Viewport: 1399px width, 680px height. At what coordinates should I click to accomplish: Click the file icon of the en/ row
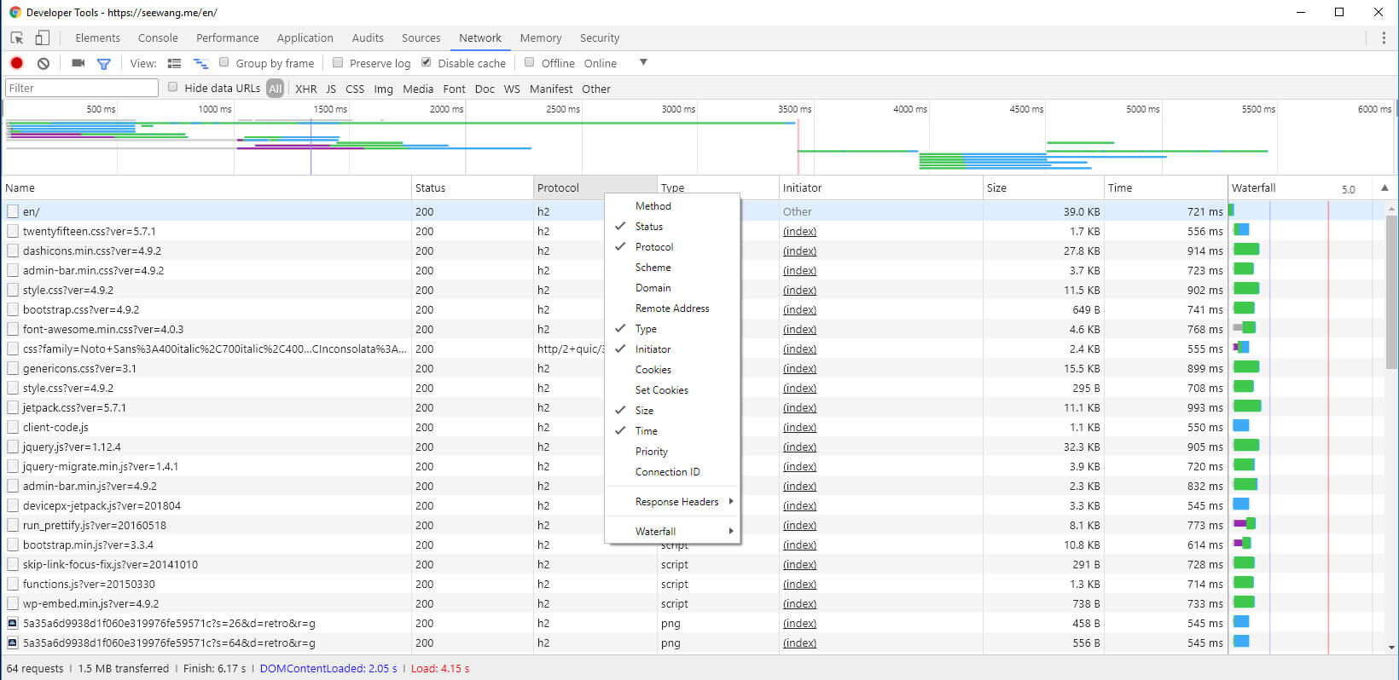point(13,211)
